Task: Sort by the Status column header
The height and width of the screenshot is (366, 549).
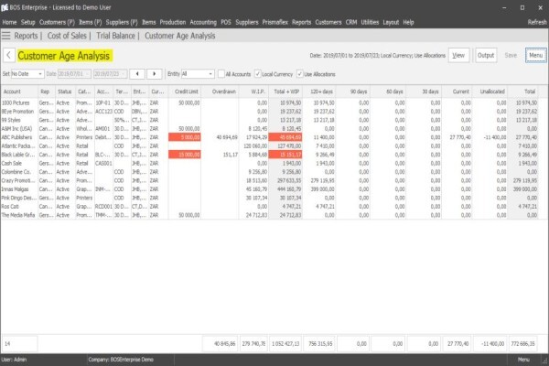Action: point(65,91)
